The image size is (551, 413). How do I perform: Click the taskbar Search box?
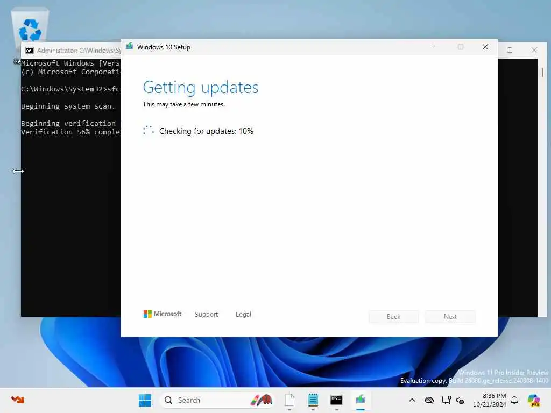pos(217,400)
